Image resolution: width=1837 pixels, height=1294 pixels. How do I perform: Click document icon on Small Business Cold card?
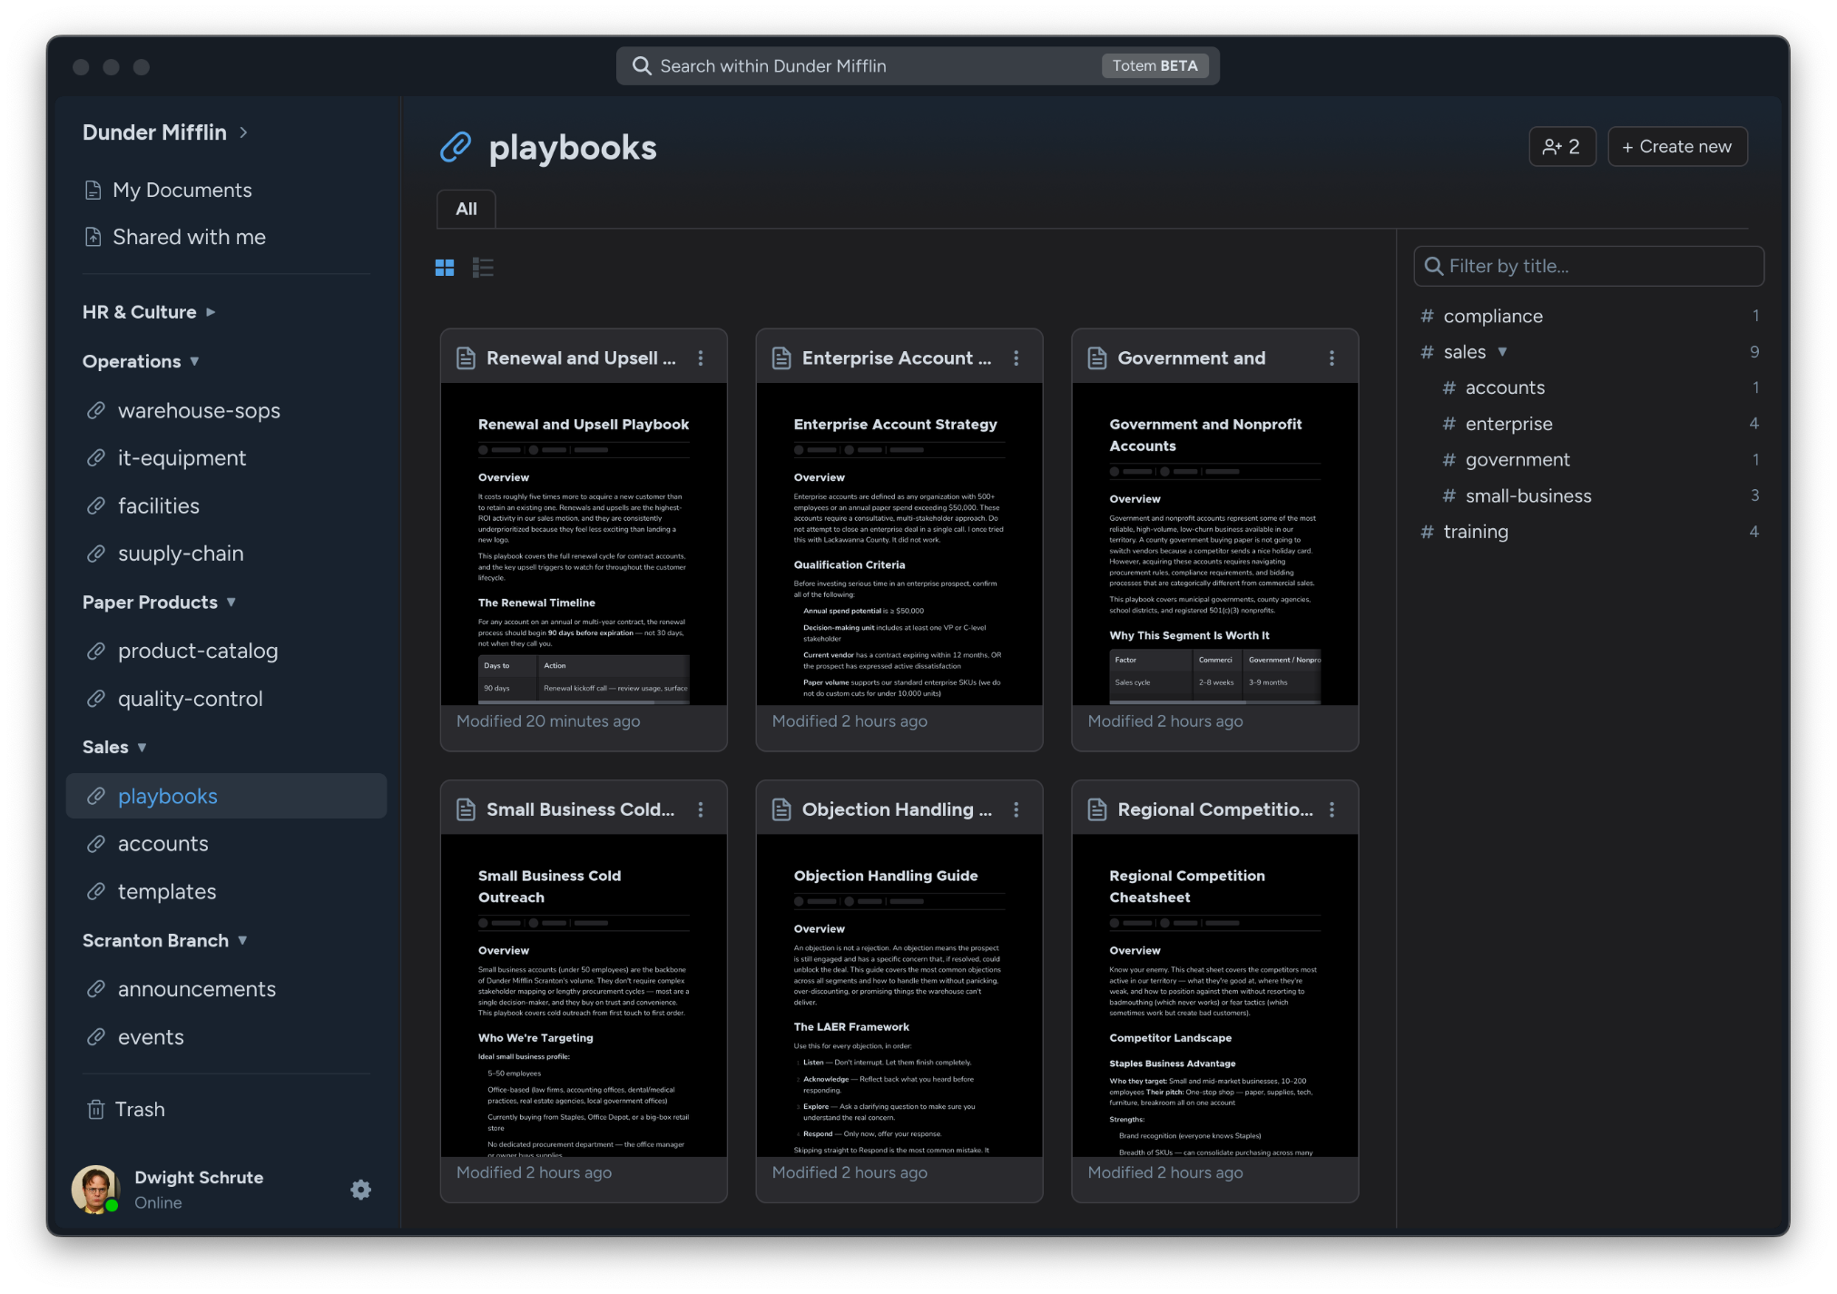(x=466, y=809)
